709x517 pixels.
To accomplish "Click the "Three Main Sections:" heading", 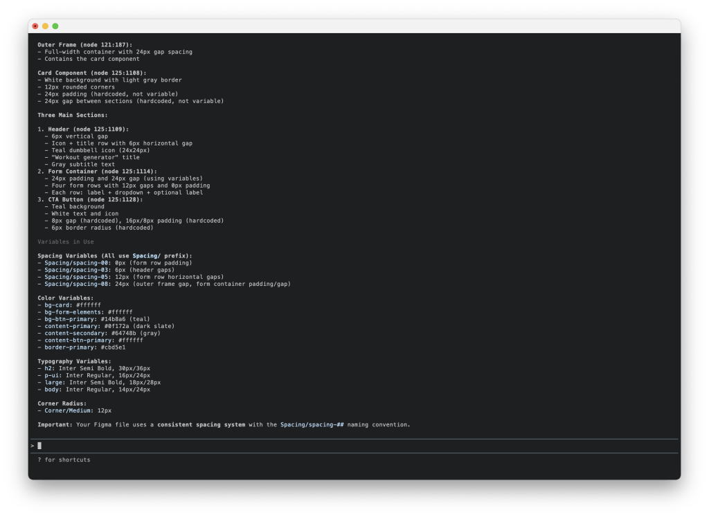I will [x=72, y=115].
